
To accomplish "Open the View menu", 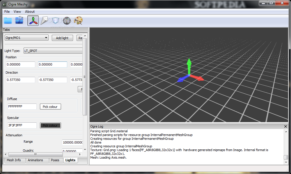I will coord(17,12).
